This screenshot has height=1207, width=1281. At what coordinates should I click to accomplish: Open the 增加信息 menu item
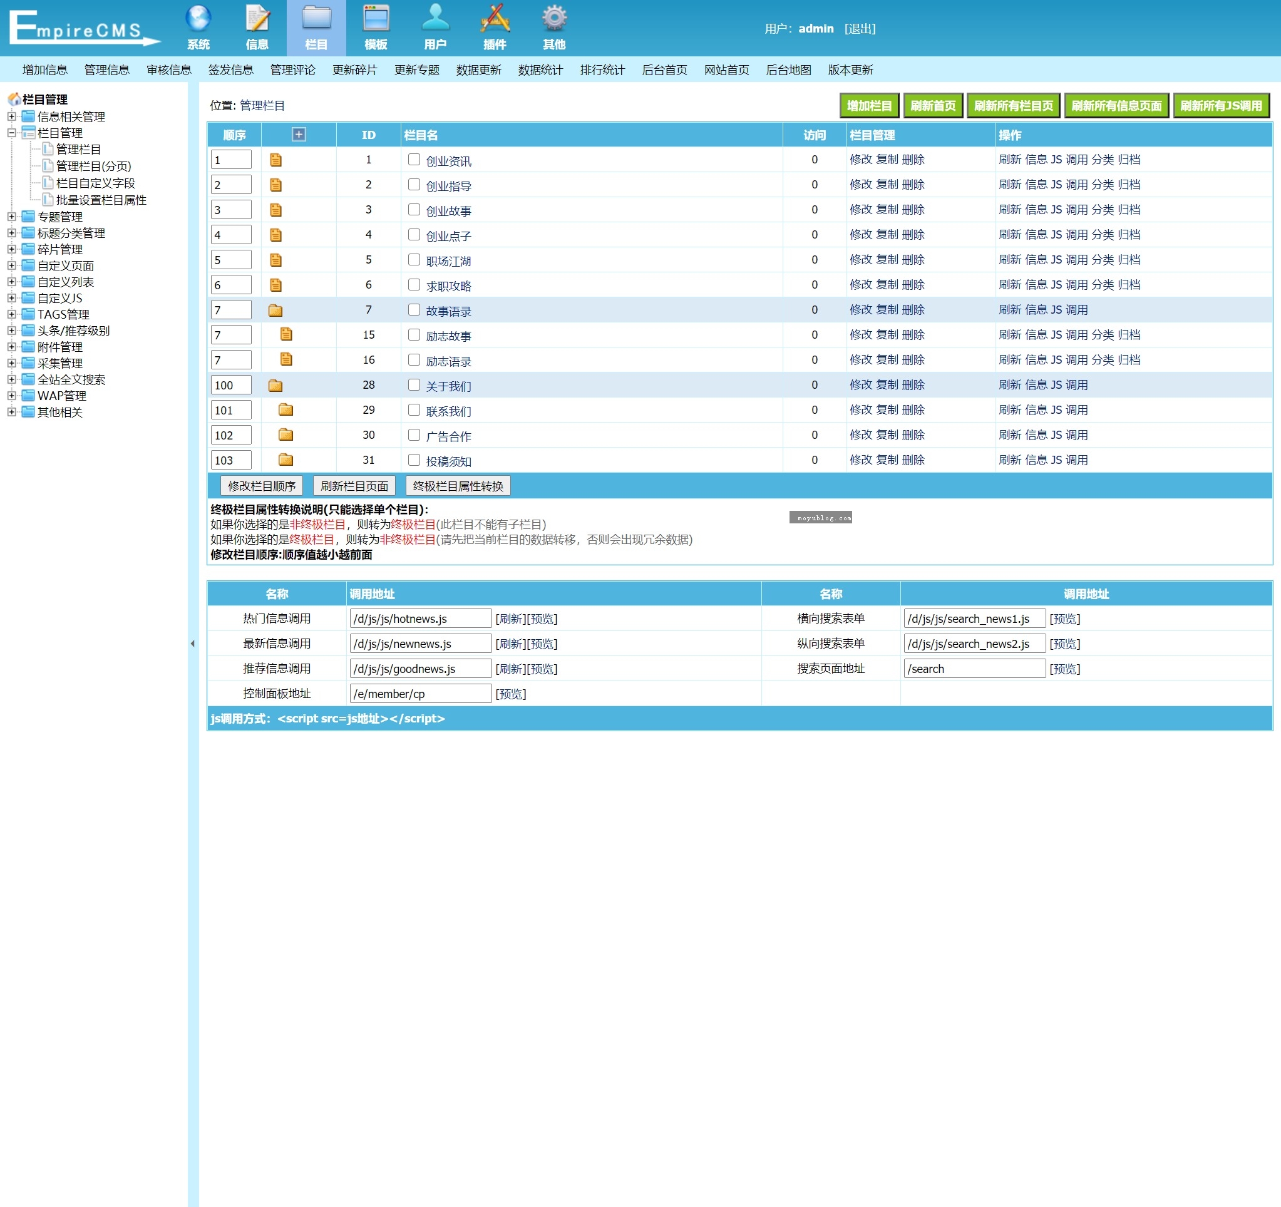click(44, 69)
